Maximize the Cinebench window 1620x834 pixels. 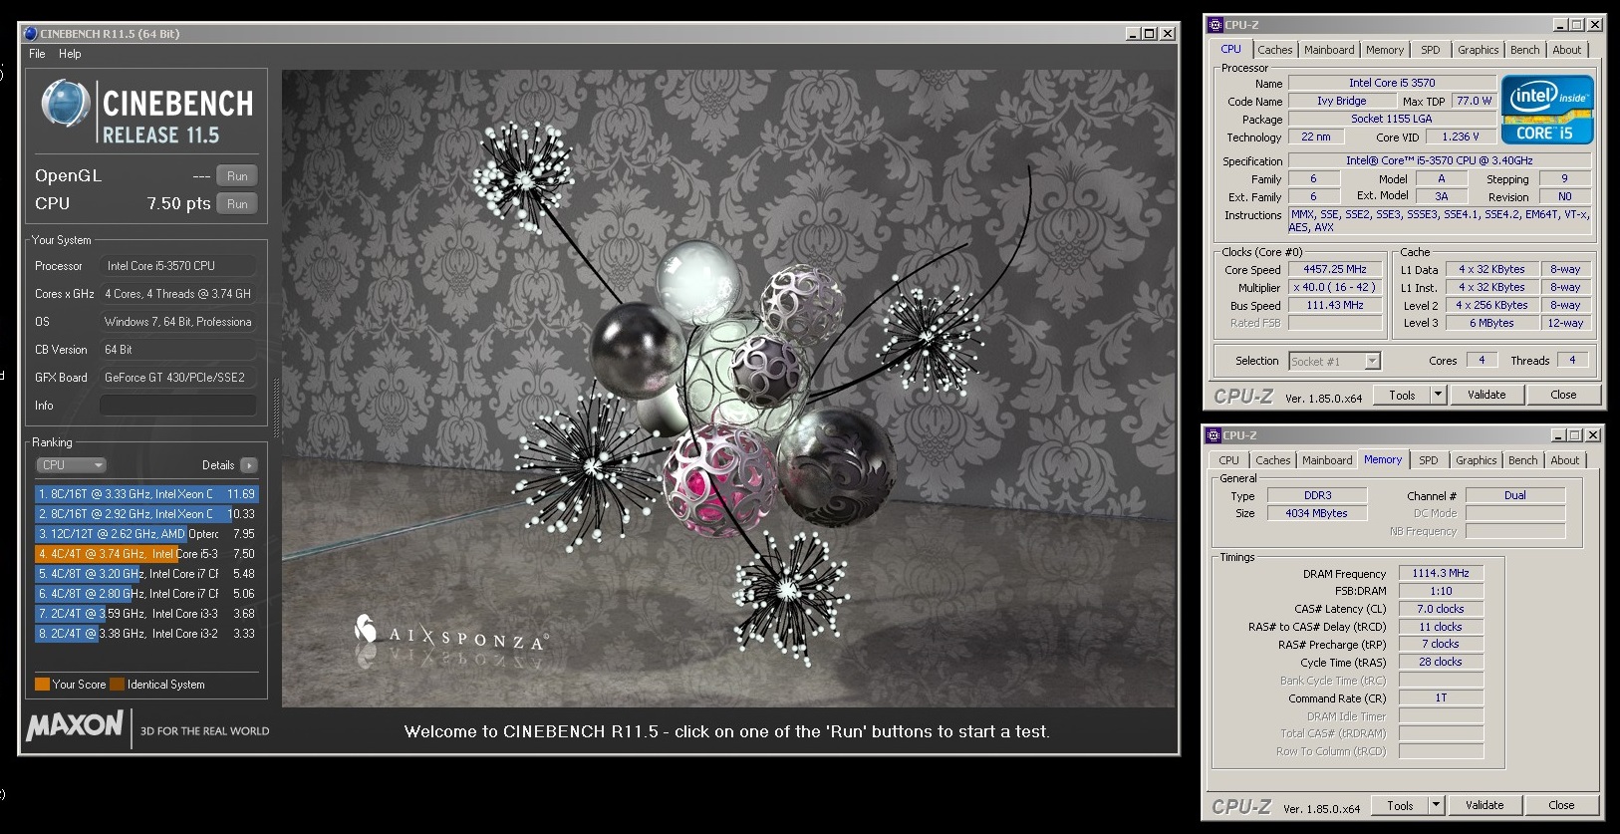click(1150, 33)
